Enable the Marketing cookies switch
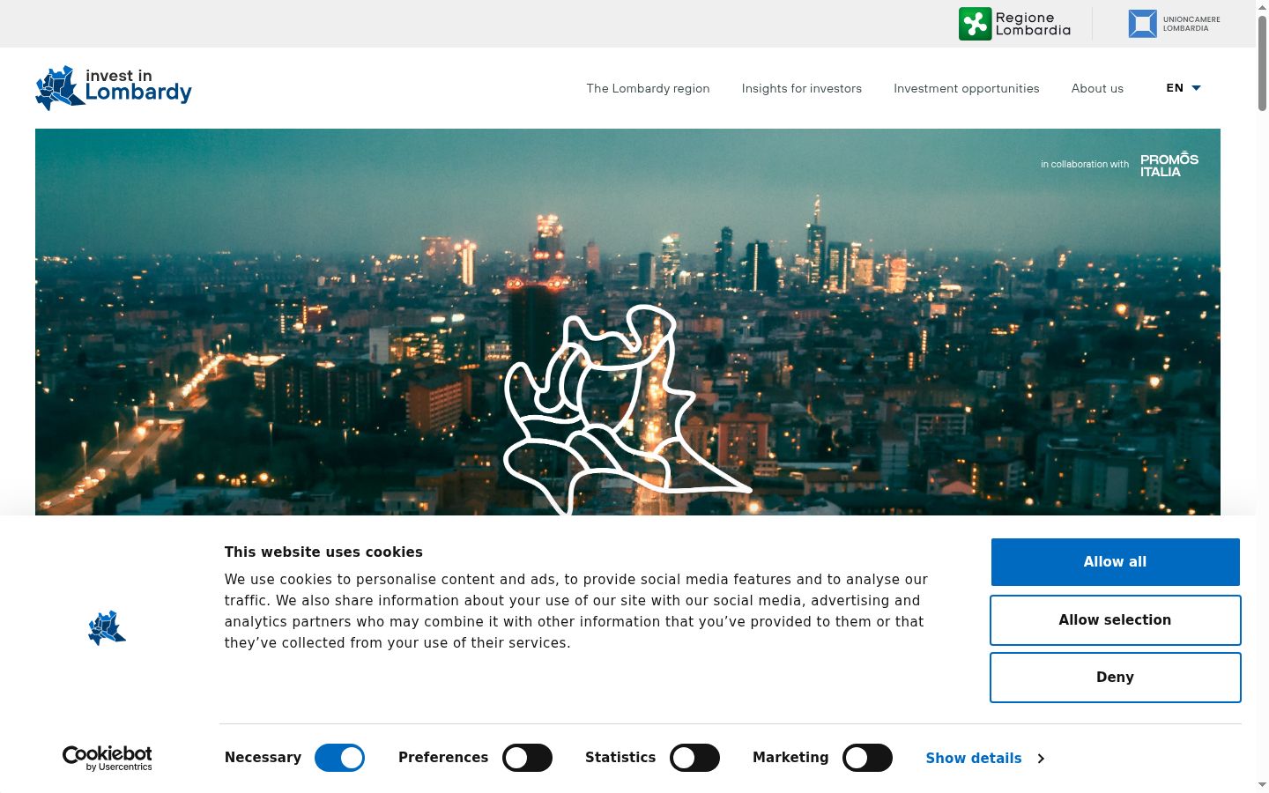 click(867, 758)
